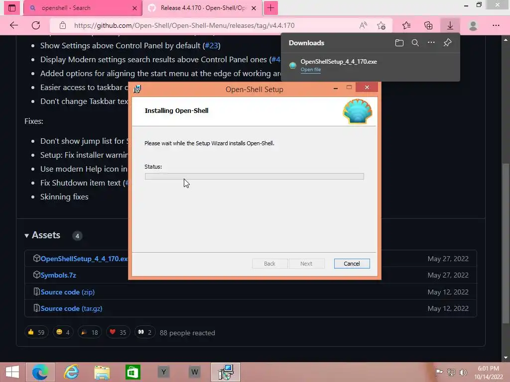The height and width of the screenshot is (382, 510).
Task: Click the installation Status progress bar
Action: [255, 177]
